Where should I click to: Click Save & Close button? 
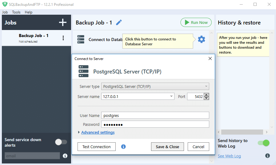167,147
